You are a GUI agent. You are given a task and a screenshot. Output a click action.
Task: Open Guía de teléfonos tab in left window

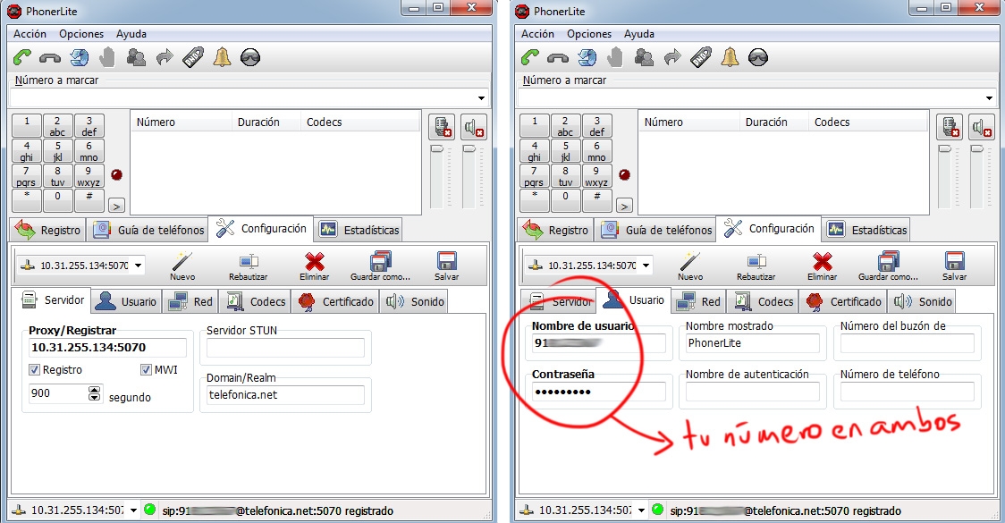[x=148, y=230]
